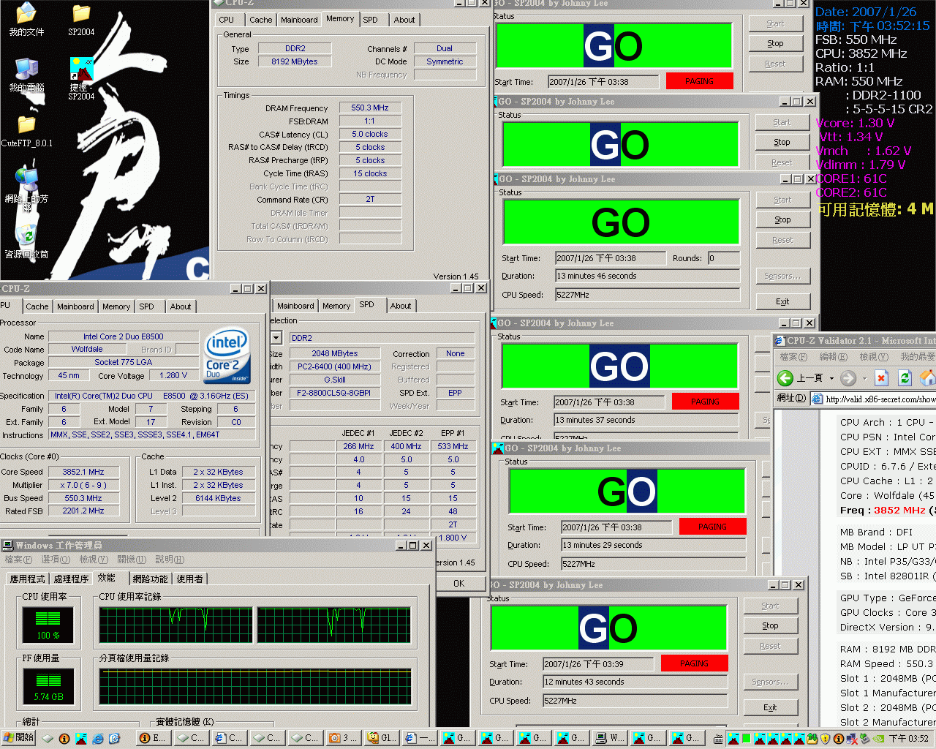The image size is (936, 749).
Task: Open the 資源回收筒 recycle bin icon
Action: [26, 241]
